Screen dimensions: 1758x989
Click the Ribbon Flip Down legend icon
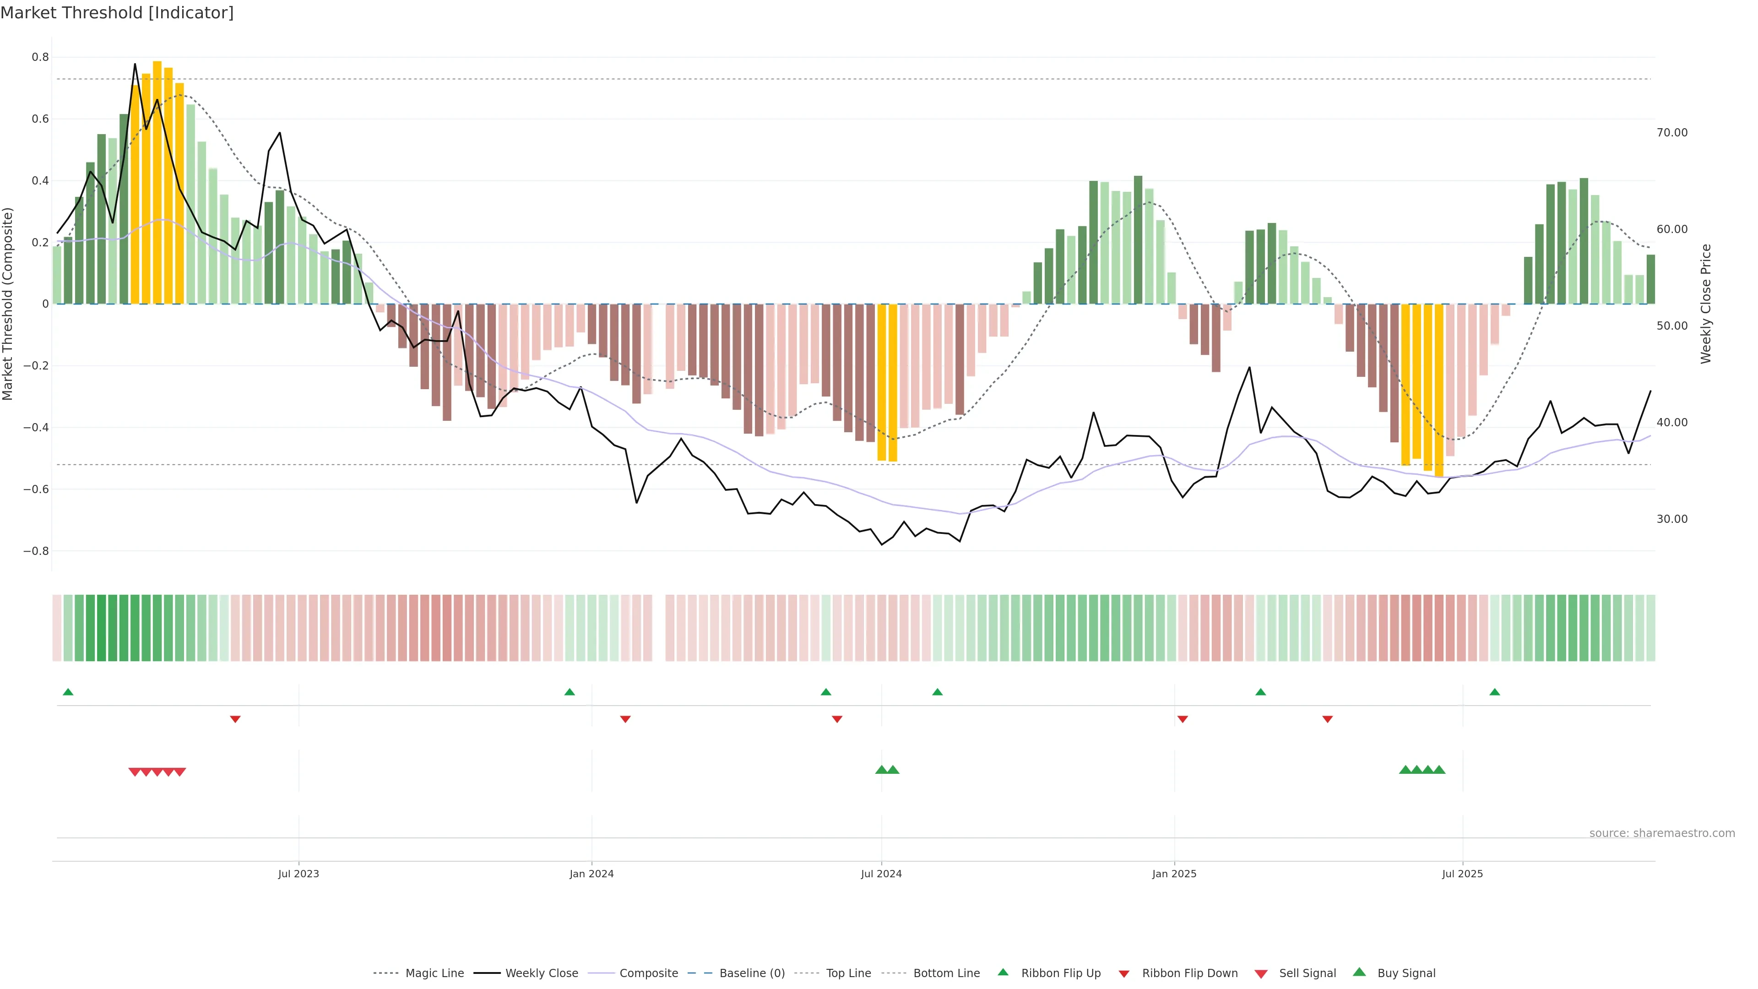pos(1124,973)
